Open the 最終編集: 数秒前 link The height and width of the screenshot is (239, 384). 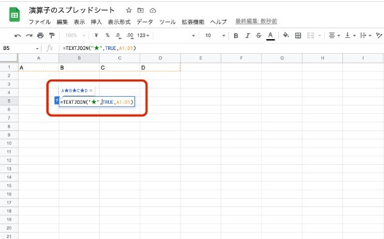click(256, 22)
